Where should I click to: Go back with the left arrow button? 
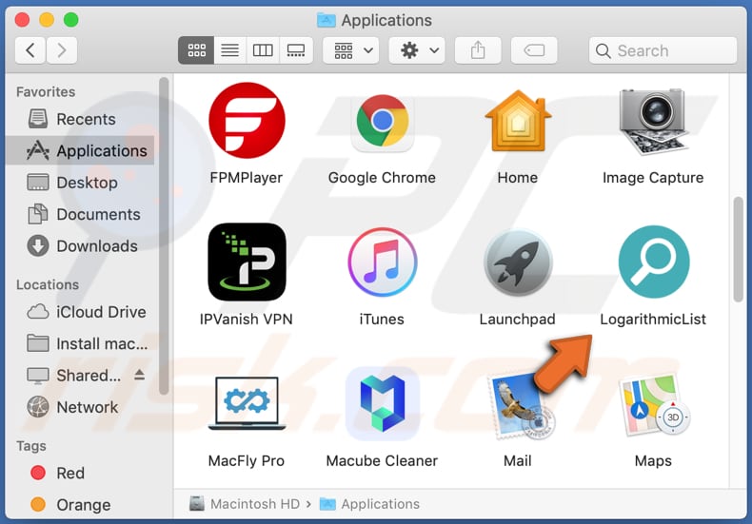click(30, 50)
